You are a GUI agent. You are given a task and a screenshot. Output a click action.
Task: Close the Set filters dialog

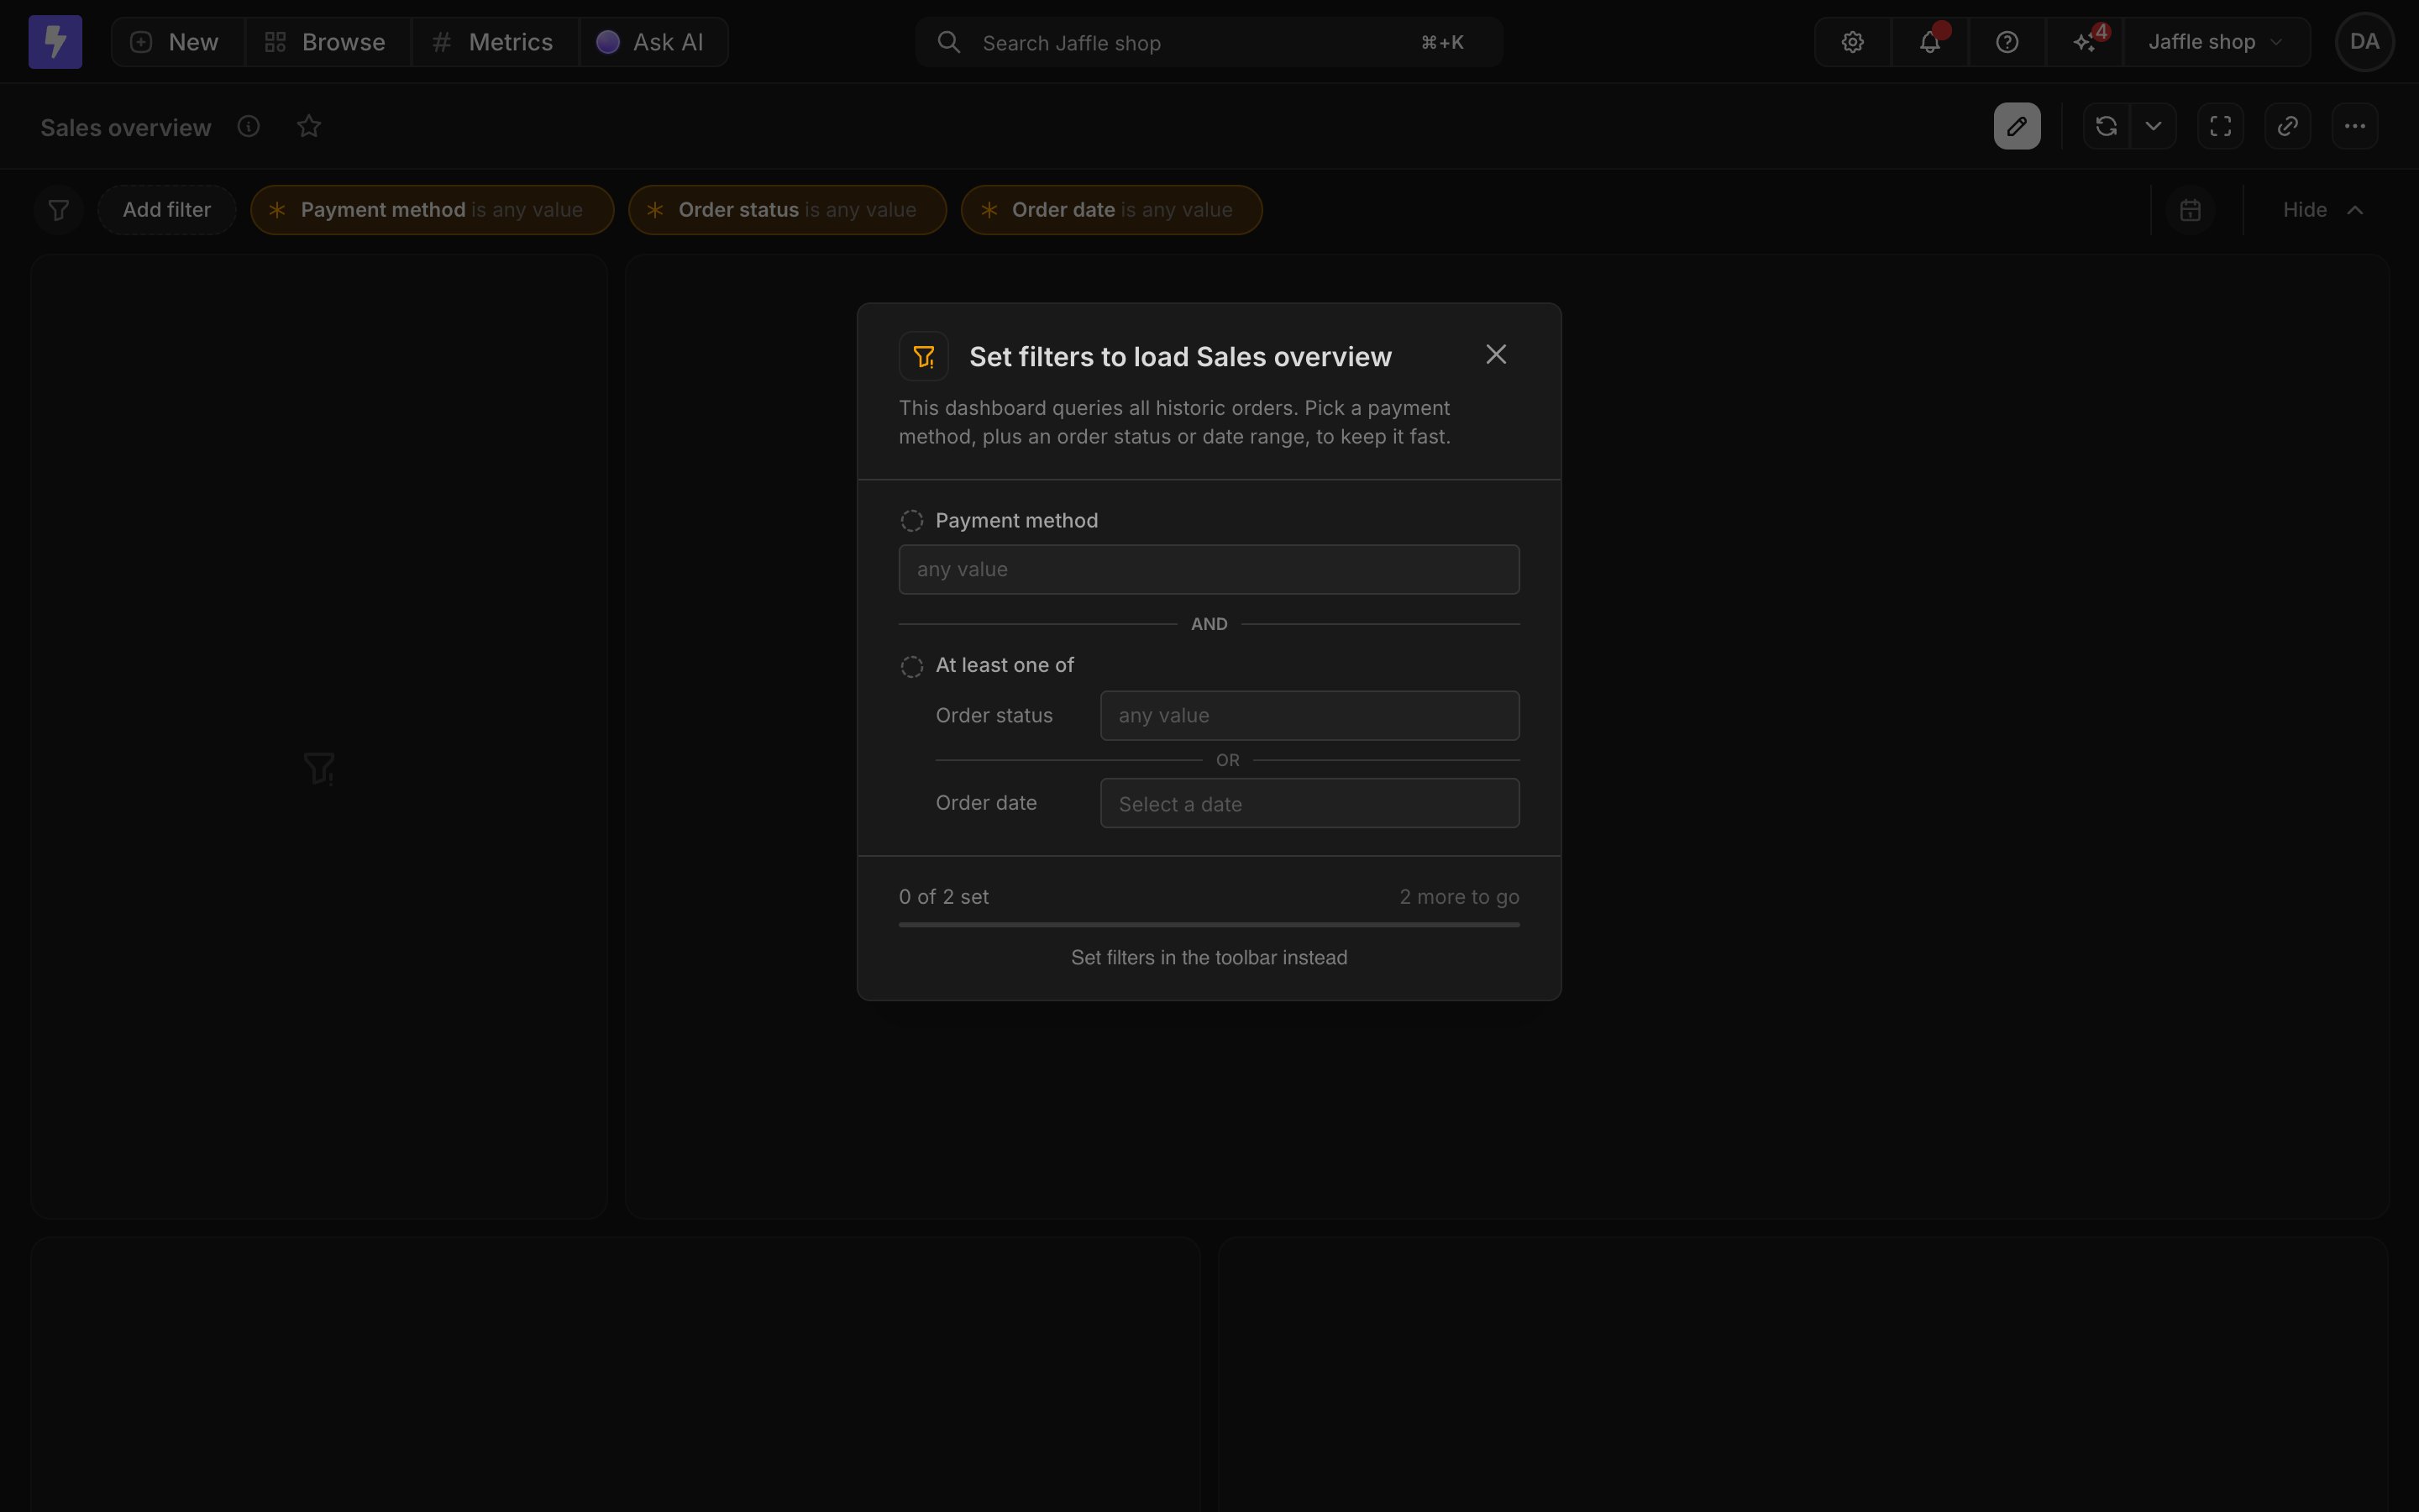pyautogui.click(x=1495, y=355)
